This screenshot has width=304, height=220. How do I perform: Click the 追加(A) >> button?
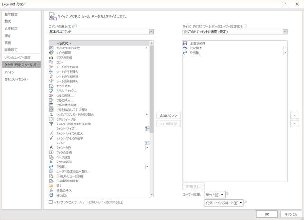pyautogui.click(x=168, y=115)
